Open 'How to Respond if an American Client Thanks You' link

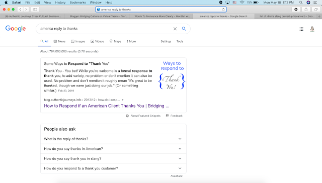coord(107,106)
